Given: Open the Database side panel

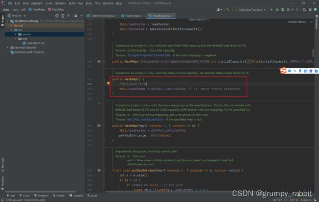Looking at the screenshot, I should (x=317, y=23).
